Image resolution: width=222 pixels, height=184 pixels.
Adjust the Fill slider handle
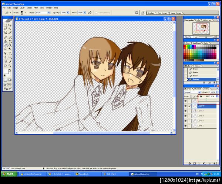206,100
